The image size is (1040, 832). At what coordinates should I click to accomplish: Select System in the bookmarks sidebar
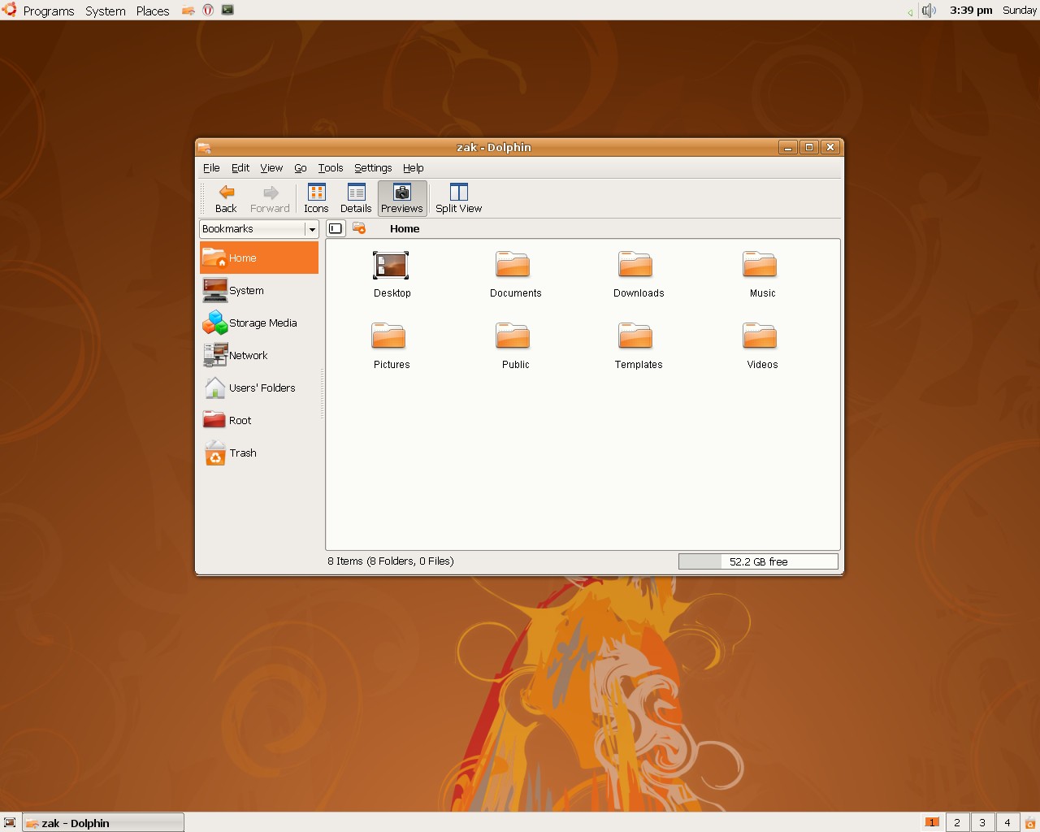pyautogui.click(x=259, y=290)
